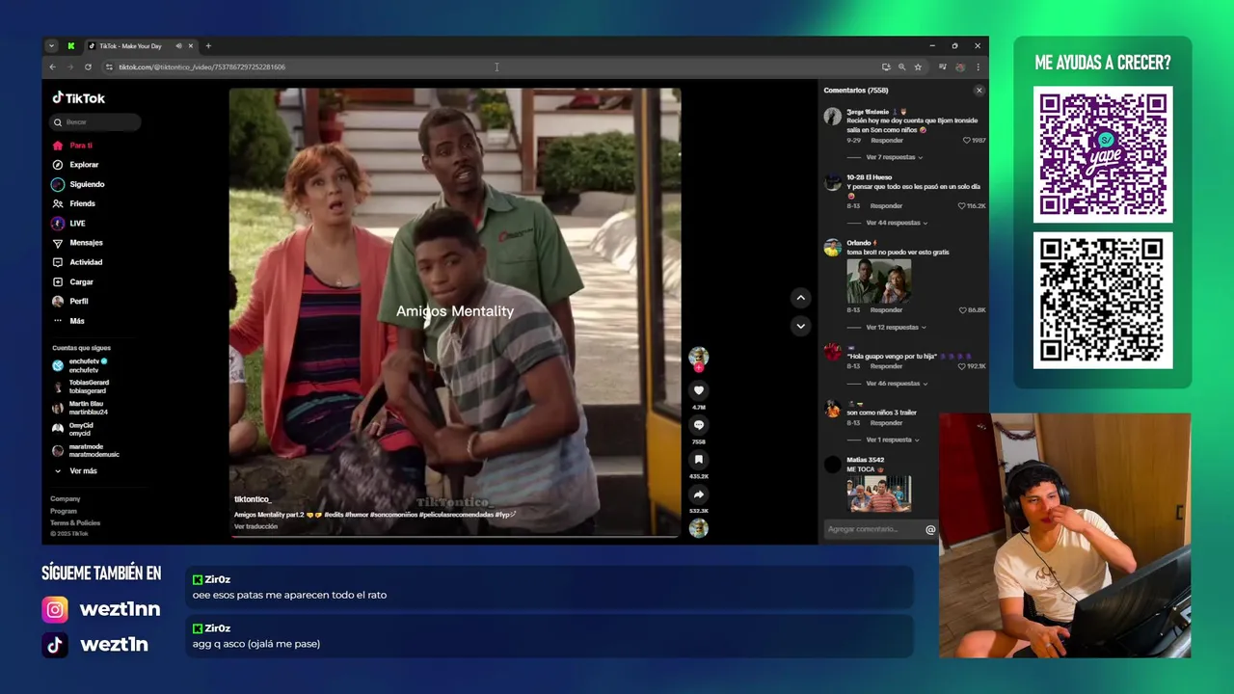Like Orlando's comment
This screenshot has height=694, width=1234.
click(963, 310)
